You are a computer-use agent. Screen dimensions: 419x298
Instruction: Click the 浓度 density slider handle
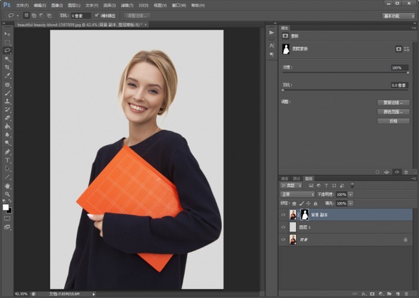tap(408, 73)
